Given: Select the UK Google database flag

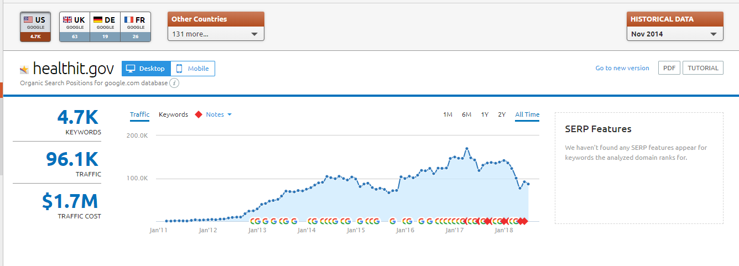Looking at the screenshot, I should [x=67, y=19].
